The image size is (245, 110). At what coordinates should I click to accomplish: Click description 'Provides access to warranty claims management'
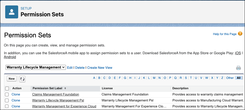(x=208, y=94)
